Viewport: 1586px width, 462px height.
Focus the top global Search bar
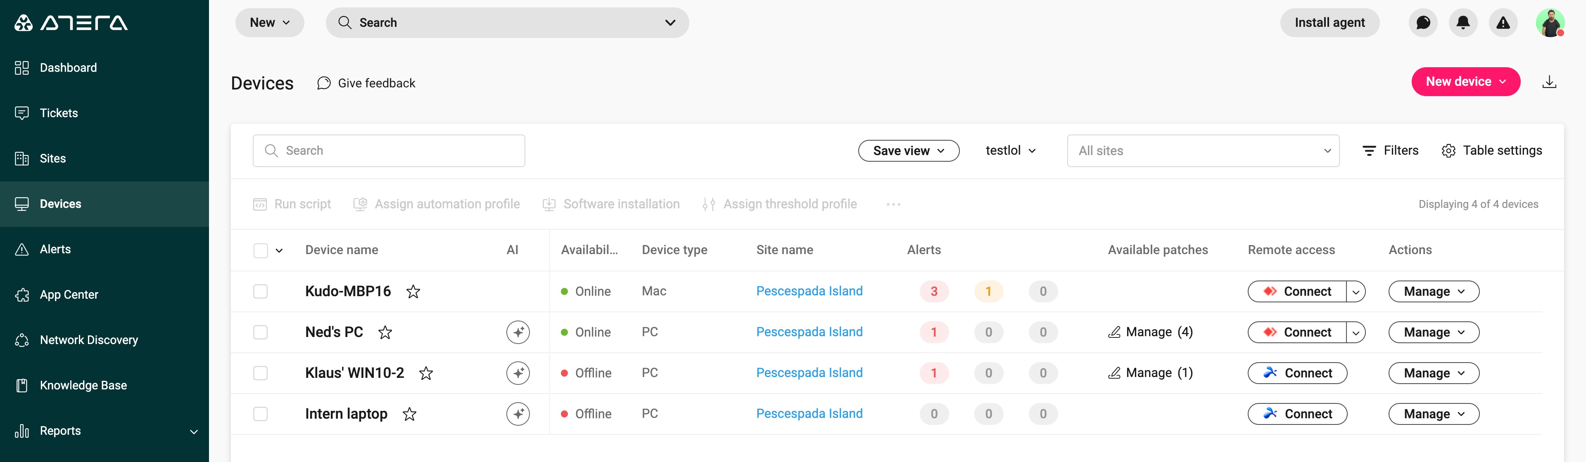point(507,23)
